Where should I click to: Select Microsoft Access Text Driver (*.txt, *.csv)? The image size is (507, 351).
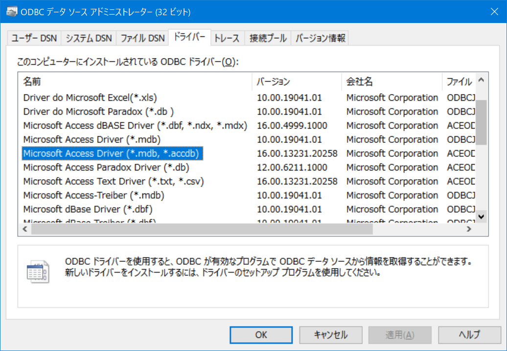pyautogui.click(x=114, y=181)
